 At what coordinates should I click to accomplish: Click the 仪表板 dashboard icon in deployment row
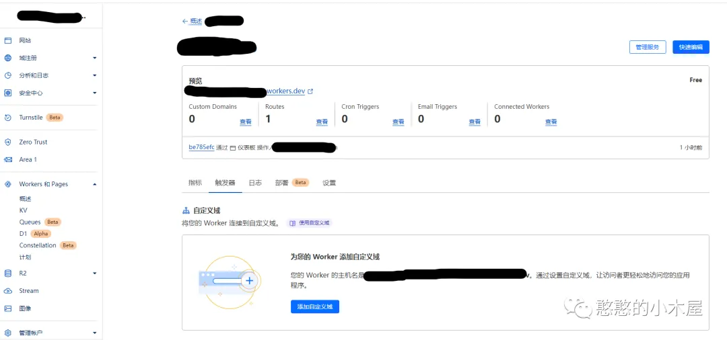coord(233,148)
